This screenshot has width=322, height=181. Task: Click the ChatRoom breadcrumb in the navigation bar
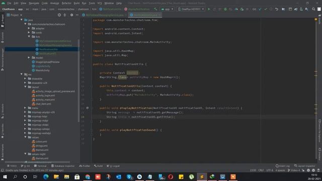[x=9, y=9]
